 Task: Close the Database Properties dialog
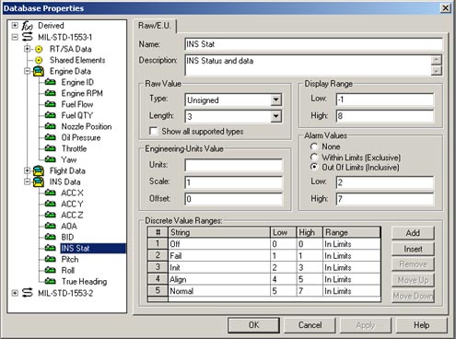(446, 8)
